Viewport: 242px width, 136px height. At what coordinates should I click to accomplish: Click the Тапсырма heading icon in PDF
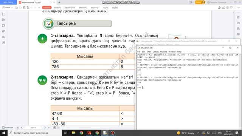click(x=48, y=23)
